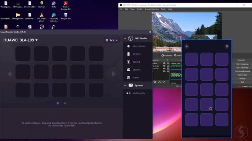
Task: Click the OBS Studio logo in sidebar
Action: tap(130, 38)
